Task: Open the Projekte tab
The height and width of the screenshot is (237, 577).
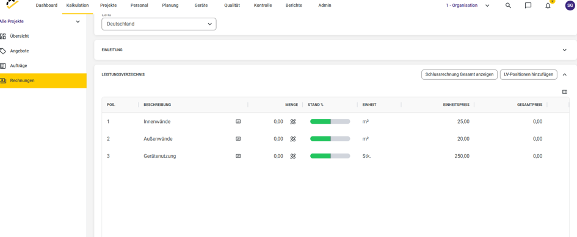Action: 108,5
